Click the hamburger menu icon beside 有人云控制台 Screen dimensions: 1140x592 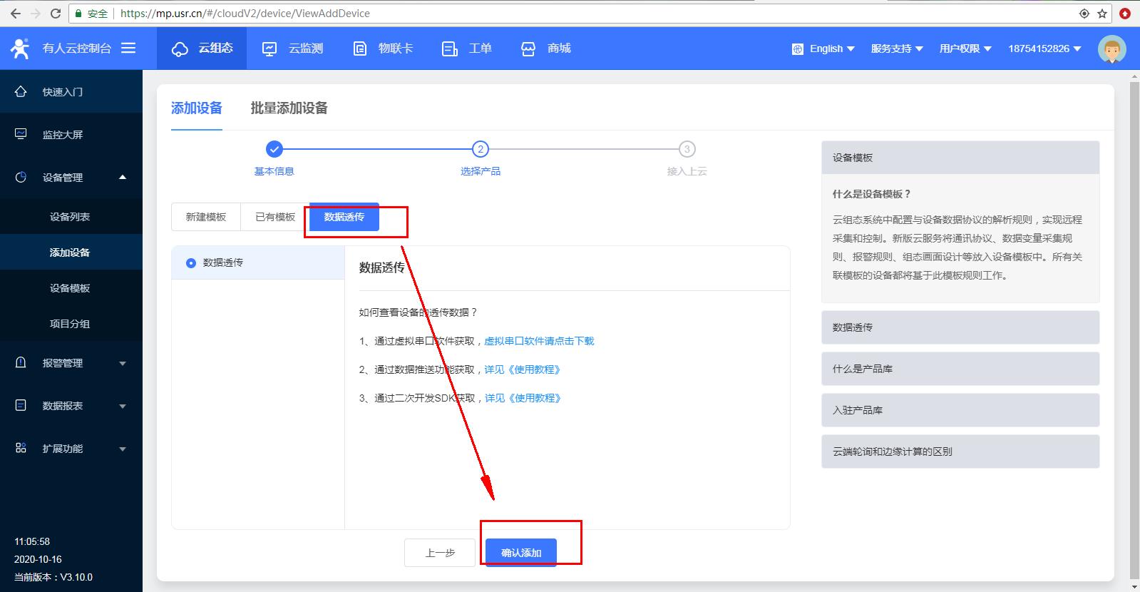(128, 48)
